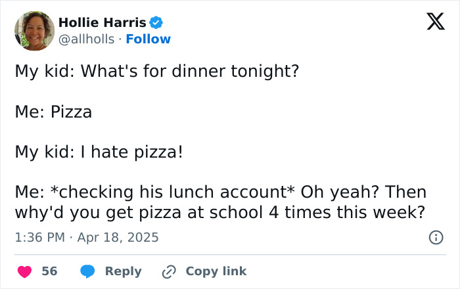Click the "Me: Pizza" line
This screenshot has width=460, height=289.
[x=53, y=112]
